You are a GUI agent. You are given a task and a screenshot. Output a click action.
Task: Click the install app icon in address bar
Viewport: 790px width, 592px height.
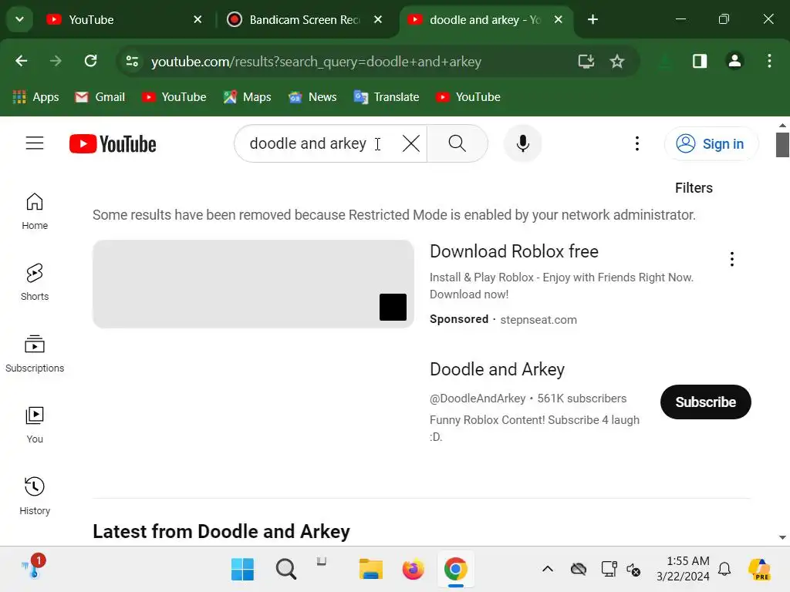[586, 62]
